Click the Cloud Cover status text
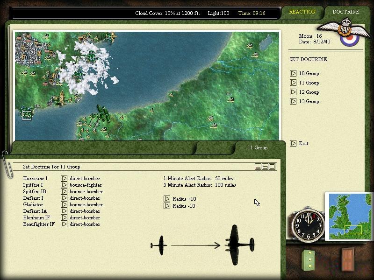Screen dimensions: 374x280 167,14
